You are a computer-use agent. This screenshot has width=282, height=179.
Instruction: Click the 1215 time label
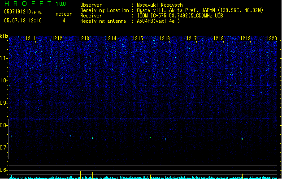pyautogui.click(x=138, y=39)
